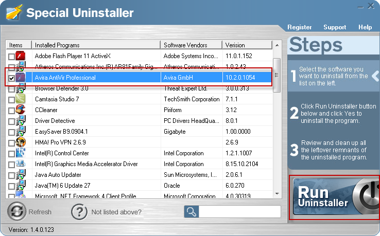Viewport: 380px width, 236px height.
Task: Open the Help menu
Action: (365, 27)
